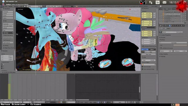The height and width of the screenshot is (106, 188).
Task: Click the Location X input field
Action: pos(147,13)
